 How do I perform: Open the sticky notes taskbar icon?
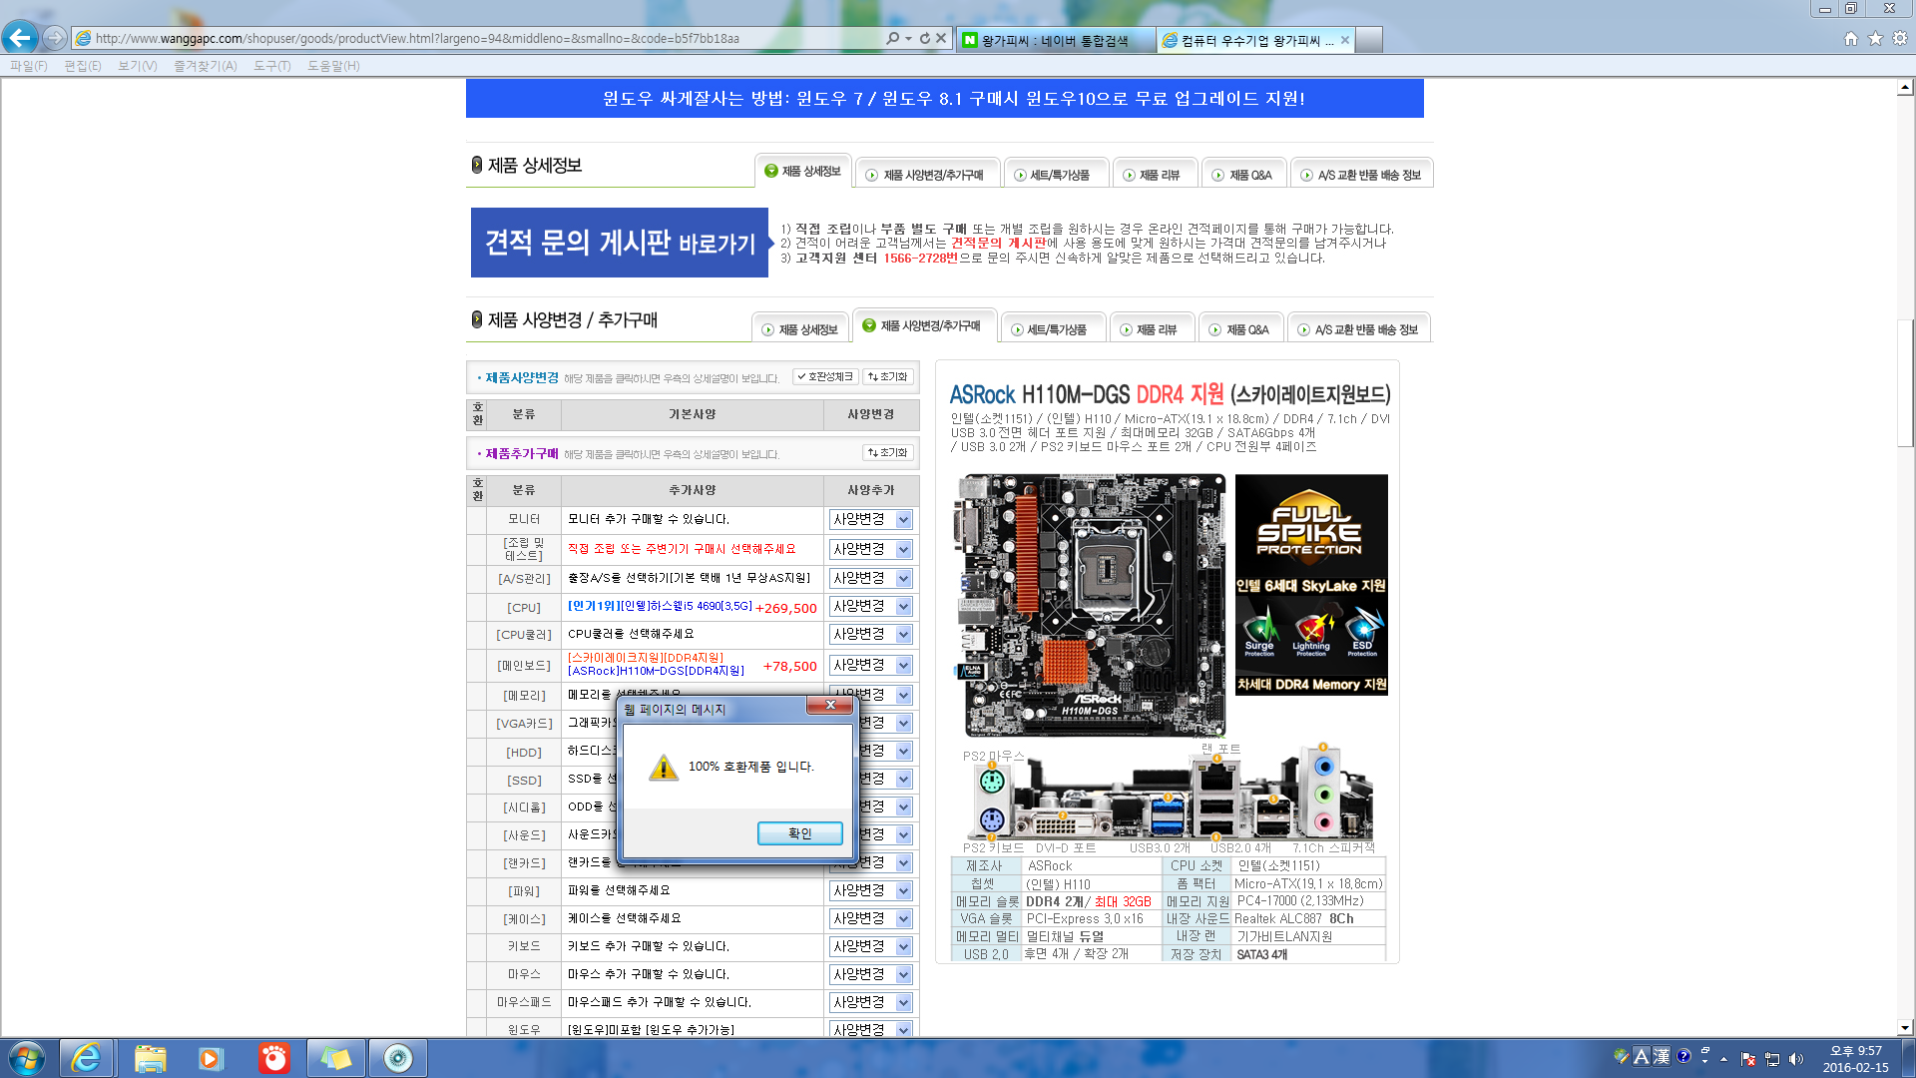[335, 1058]
